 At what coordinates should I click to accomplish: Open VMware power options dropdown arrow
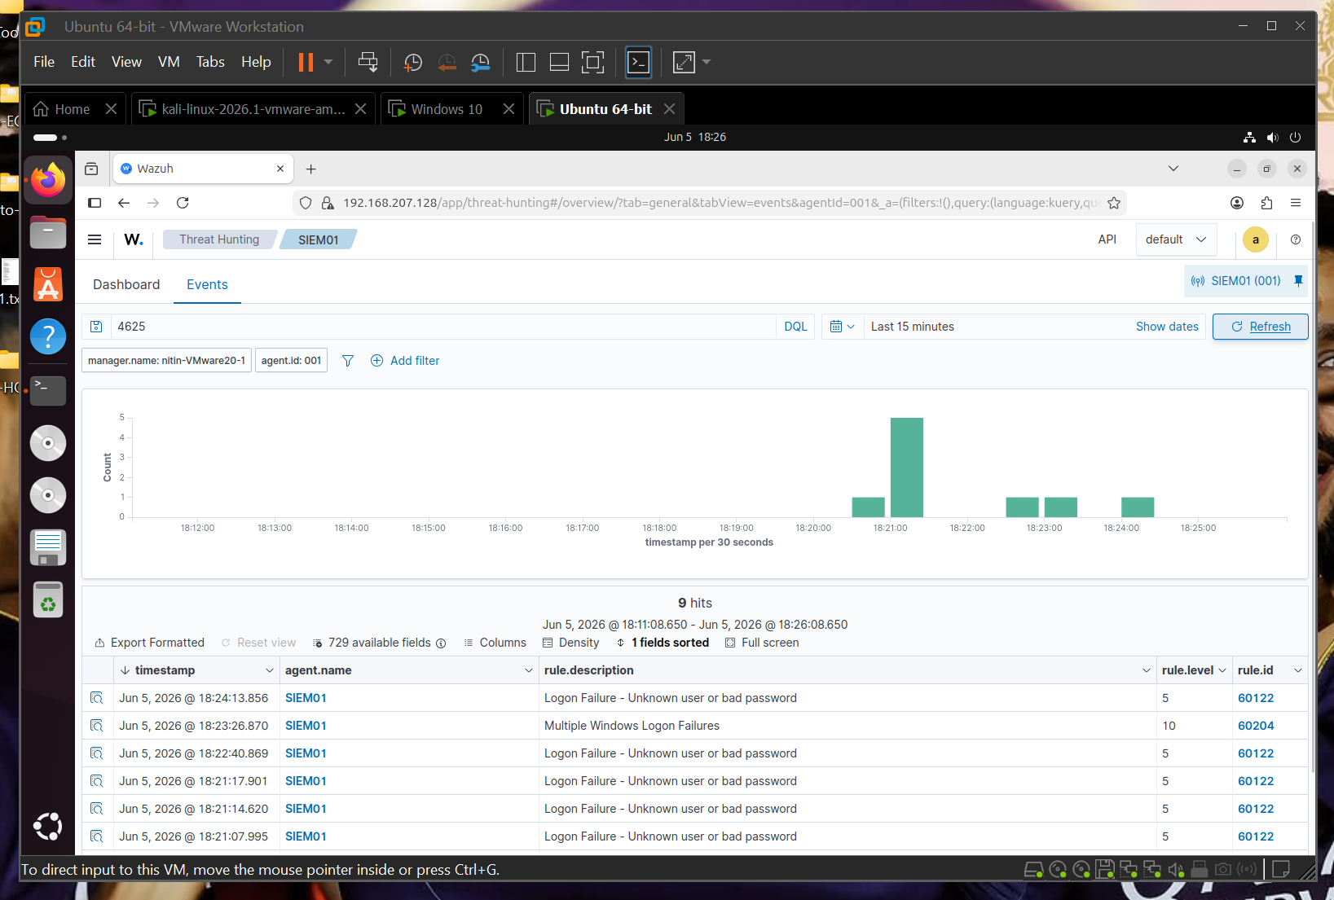(x=328, y=62)
